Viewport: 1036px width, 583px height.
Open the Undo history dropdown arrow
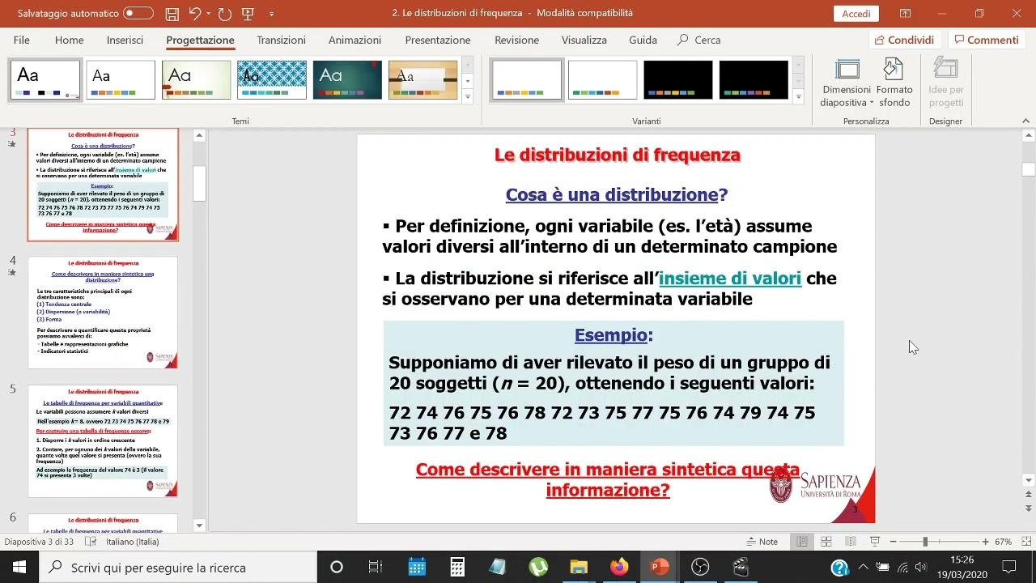[209, 14]
